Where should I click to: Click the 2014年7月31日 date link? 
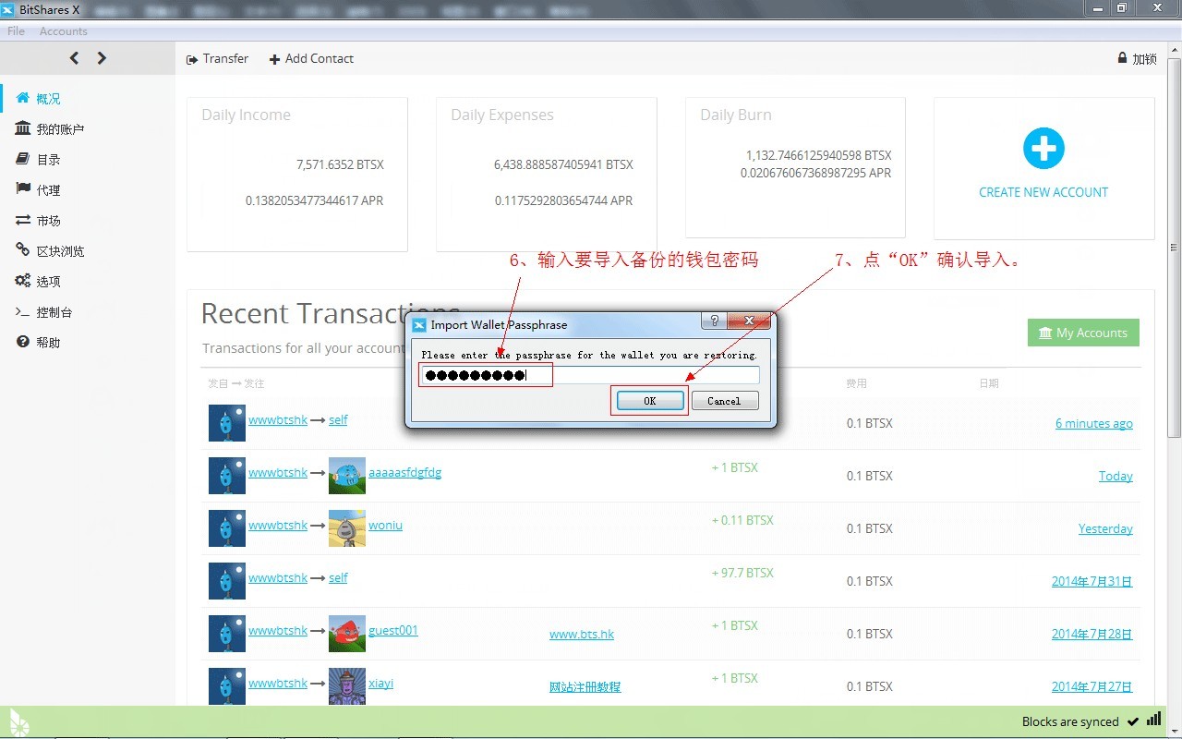coord(1092,581)
